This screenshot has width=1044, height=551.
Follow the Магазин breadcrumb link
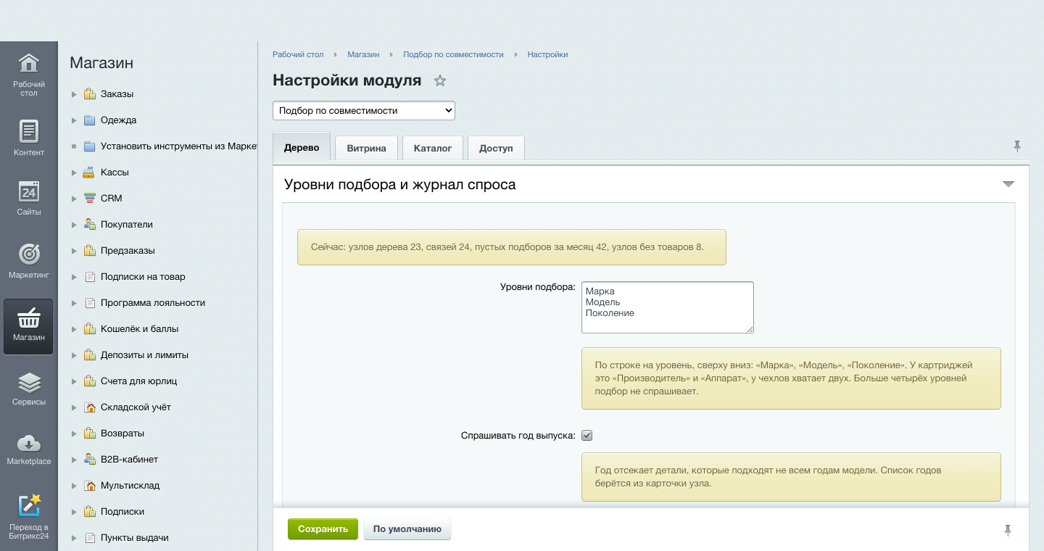tap(363, 54)
